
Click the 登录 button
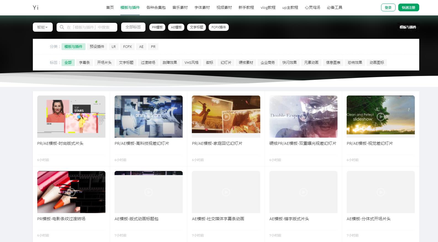pos(388,7)
